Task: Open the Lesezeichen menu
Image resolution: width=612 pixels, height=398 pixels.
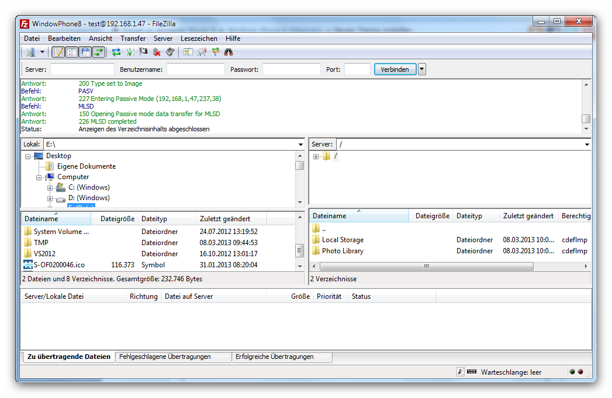Action: pos(199,38)
